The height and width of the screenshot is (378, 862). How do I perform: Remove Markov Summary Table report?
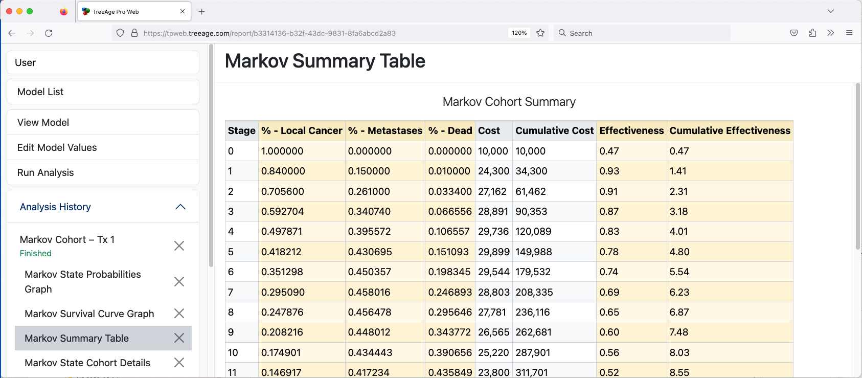179,338
